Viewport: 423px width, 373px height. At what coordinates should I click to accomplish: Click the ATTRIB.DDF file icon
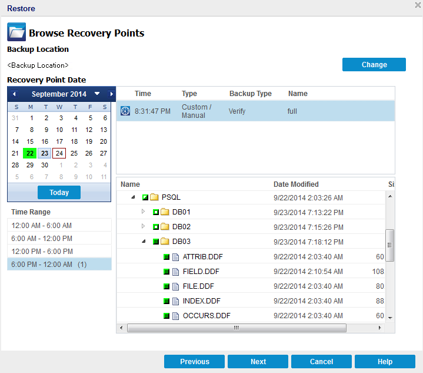pos(176,256)
